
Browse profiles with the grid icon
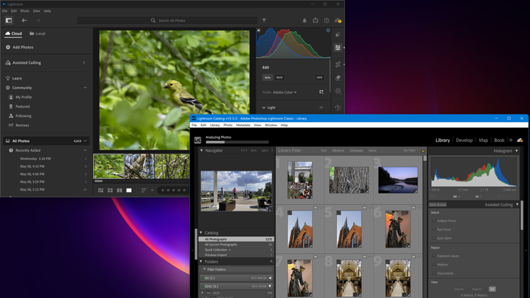pyautogui.click(x=321, y=92)
